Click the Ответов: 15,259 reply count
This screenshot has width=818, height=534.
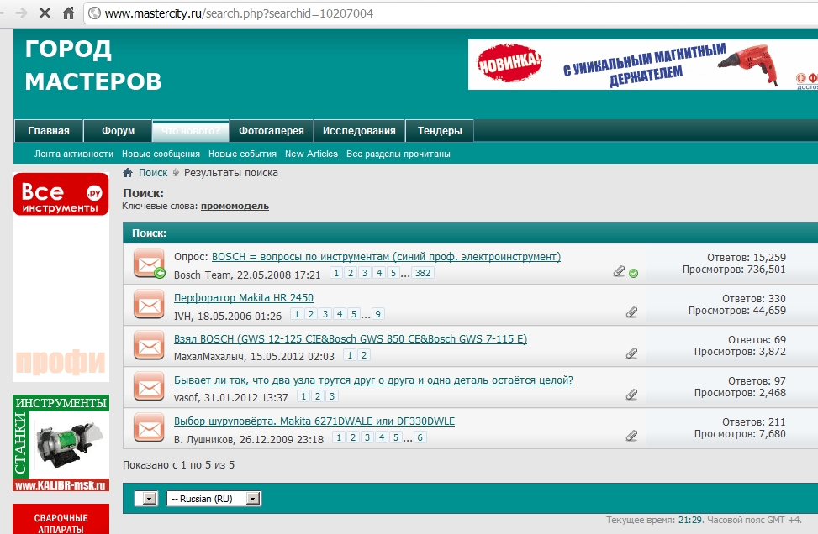(746, 258)
